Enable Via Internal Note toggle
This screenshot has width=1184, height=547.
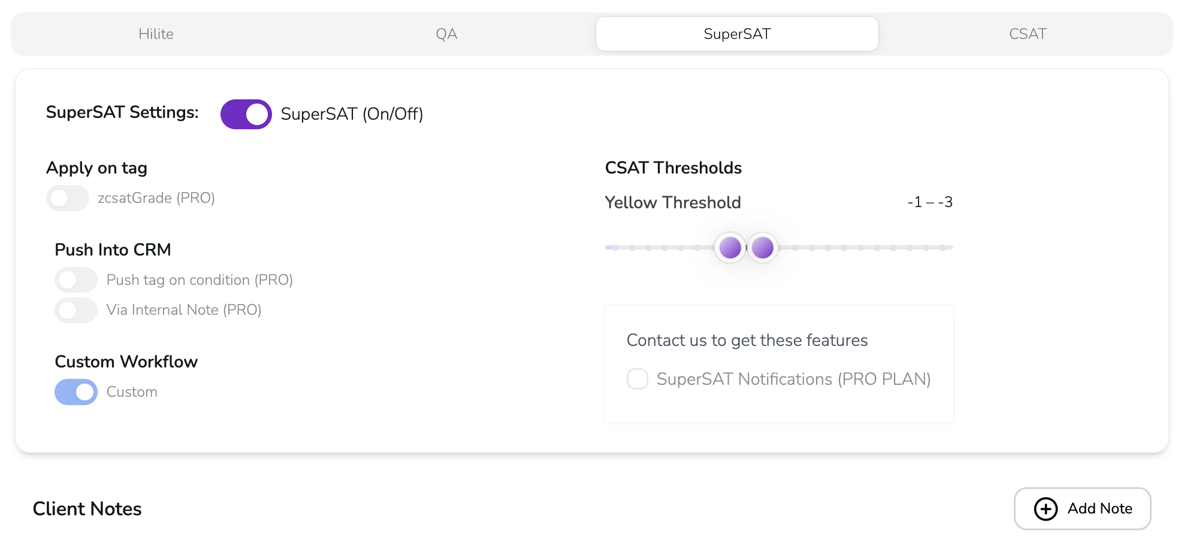[76, 310]
